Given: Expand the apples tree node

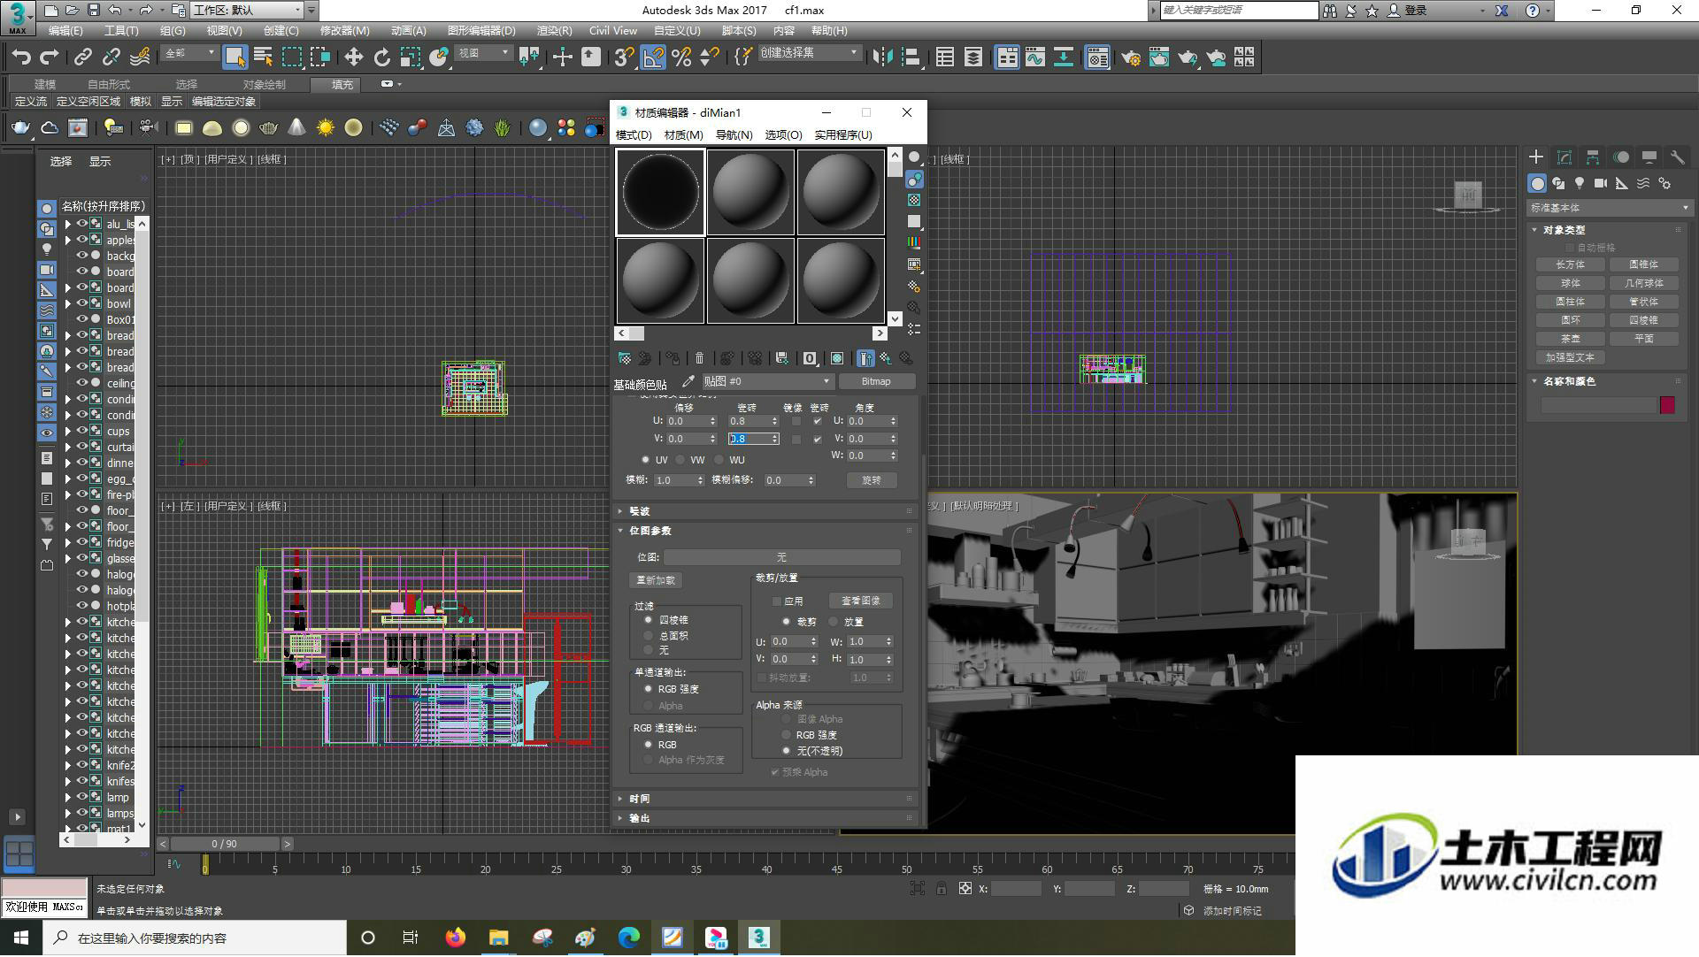Looking at the screenshot, I should click(x=67, y=240).
